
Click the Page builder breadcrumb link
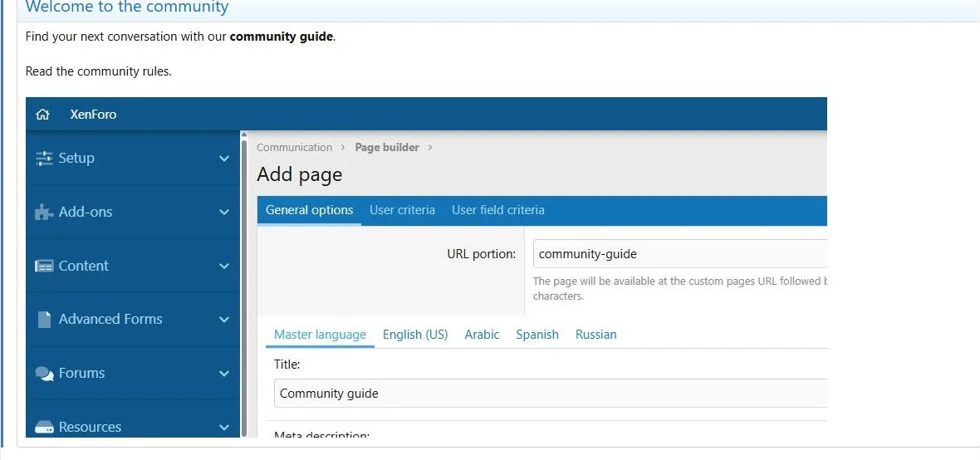387,148
